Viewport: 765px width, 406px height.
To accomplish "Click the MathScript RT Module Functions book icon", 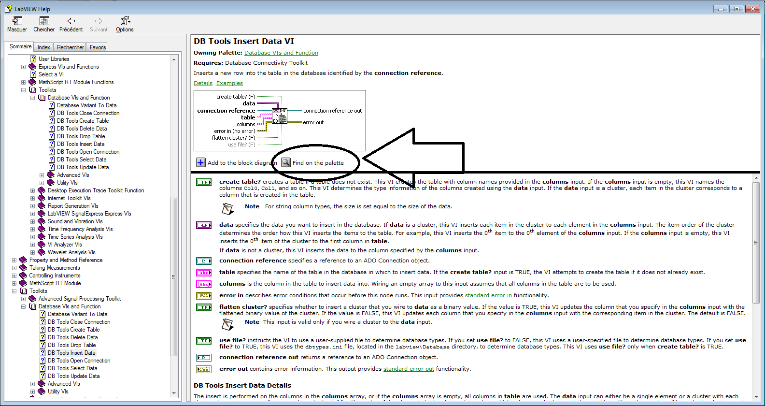I will (32, 82).
